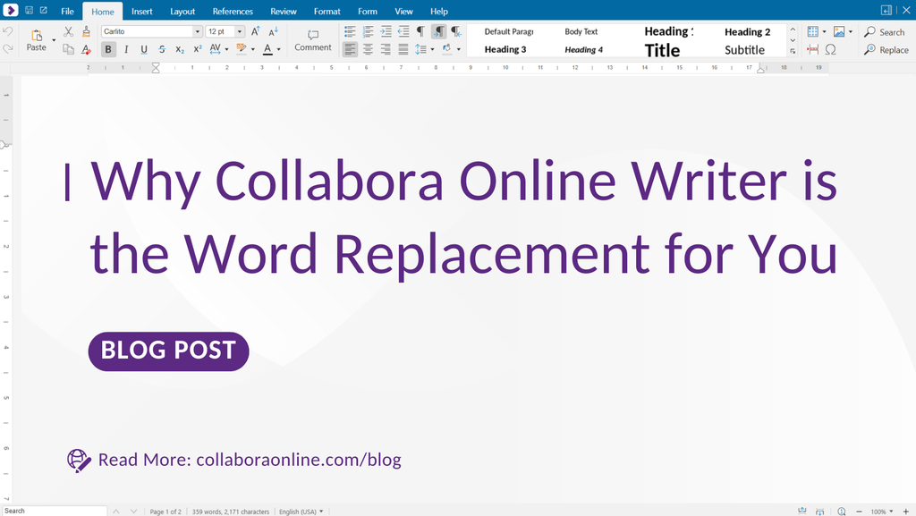Click the numbered list icon
916x516 pixels.
coord(368,31)
